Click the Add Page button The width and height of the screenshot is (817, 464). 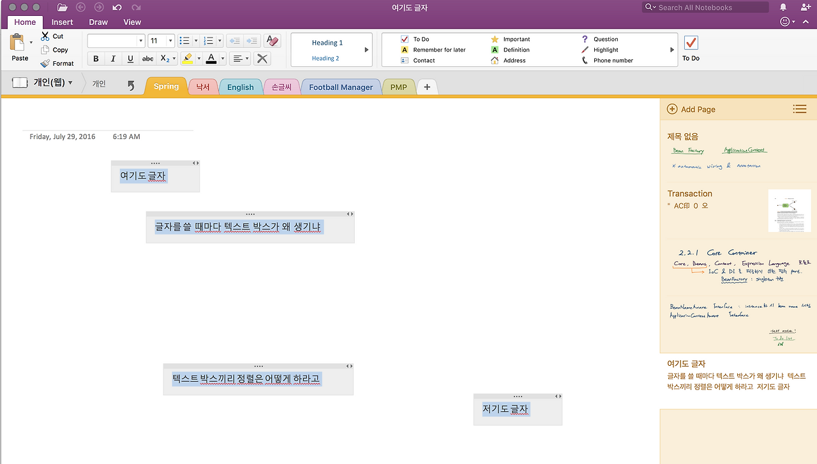pos(691,109)
